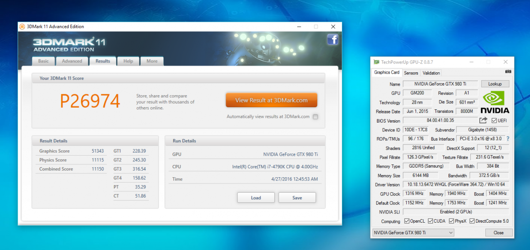Screen dimensions: 530x250
Task: Click the BIOS share/export icon in GPU-Z
Action: tap(483, 120)
